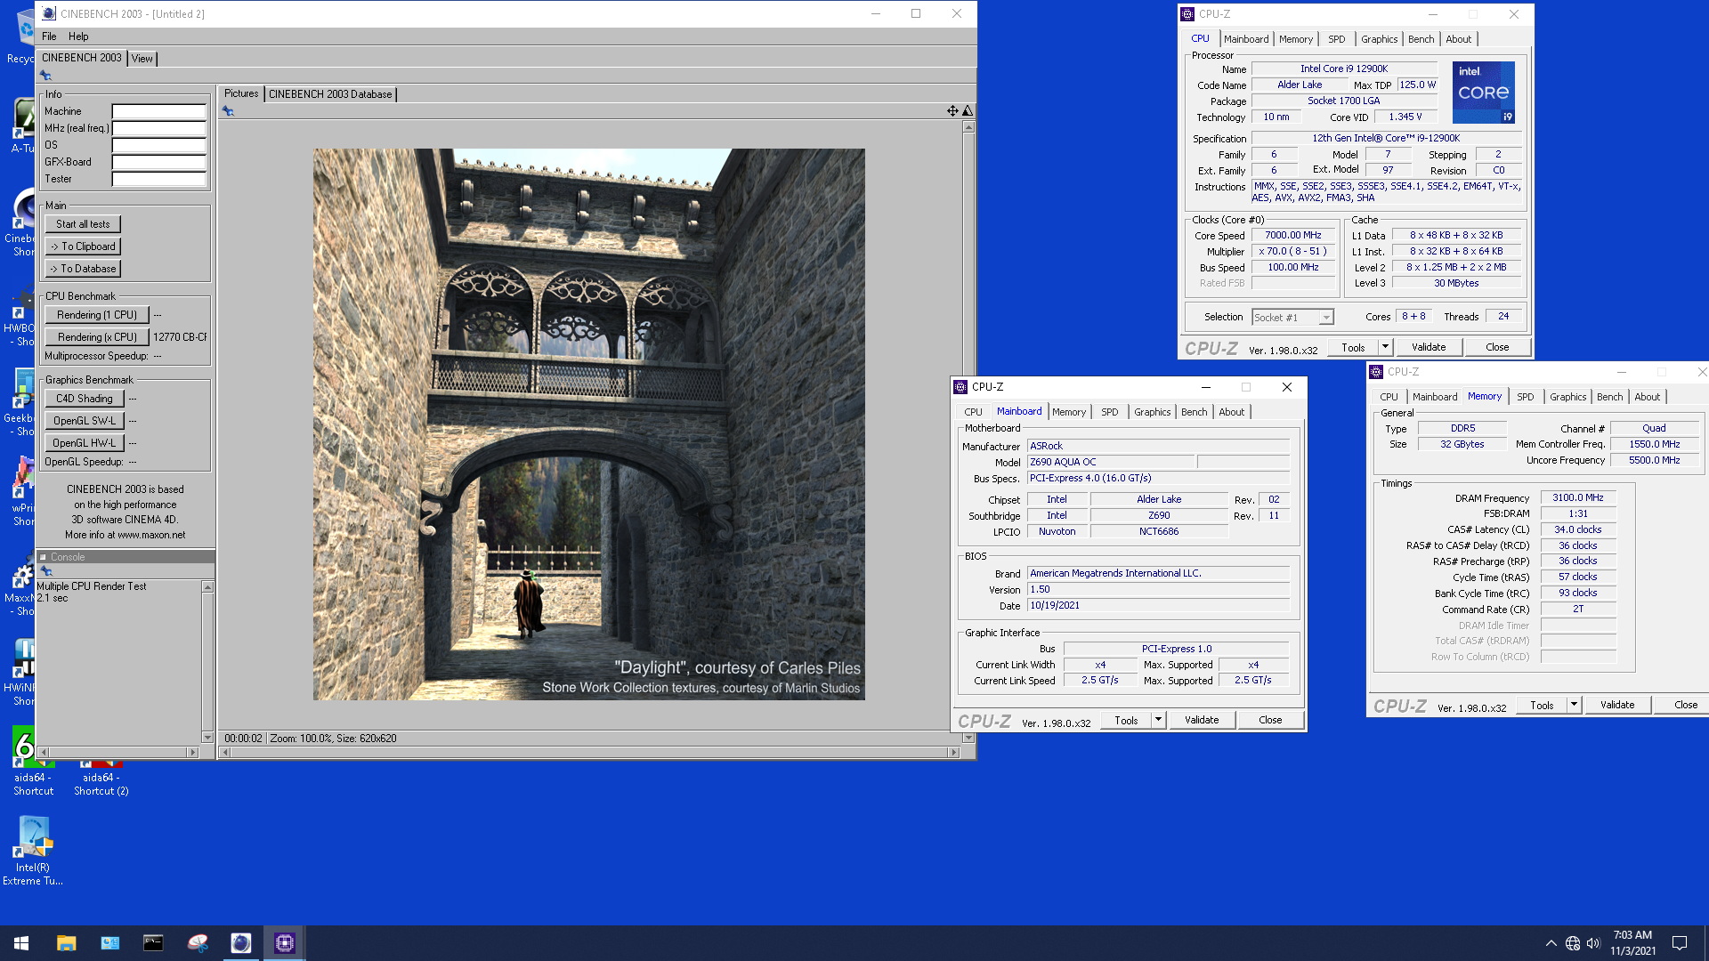Click CINEBENCH window title icon
1709x961 pixels.
(49, 13)
